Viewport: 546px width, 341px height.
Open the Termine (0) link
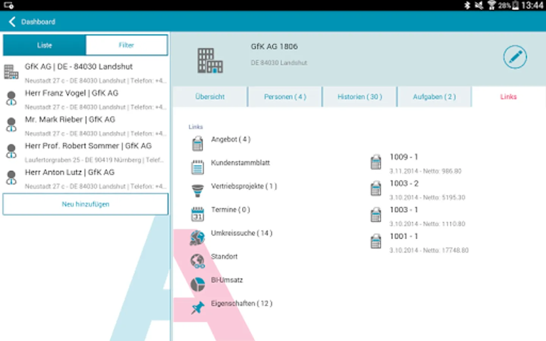click(231, 210)
